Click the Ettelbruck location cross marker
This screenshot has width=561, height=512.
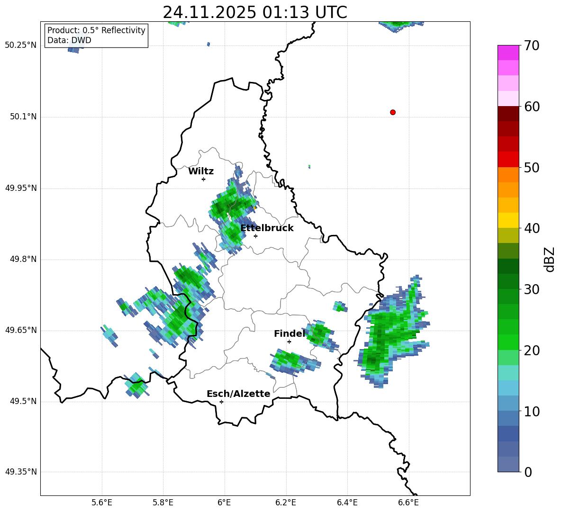coord(255,236)
